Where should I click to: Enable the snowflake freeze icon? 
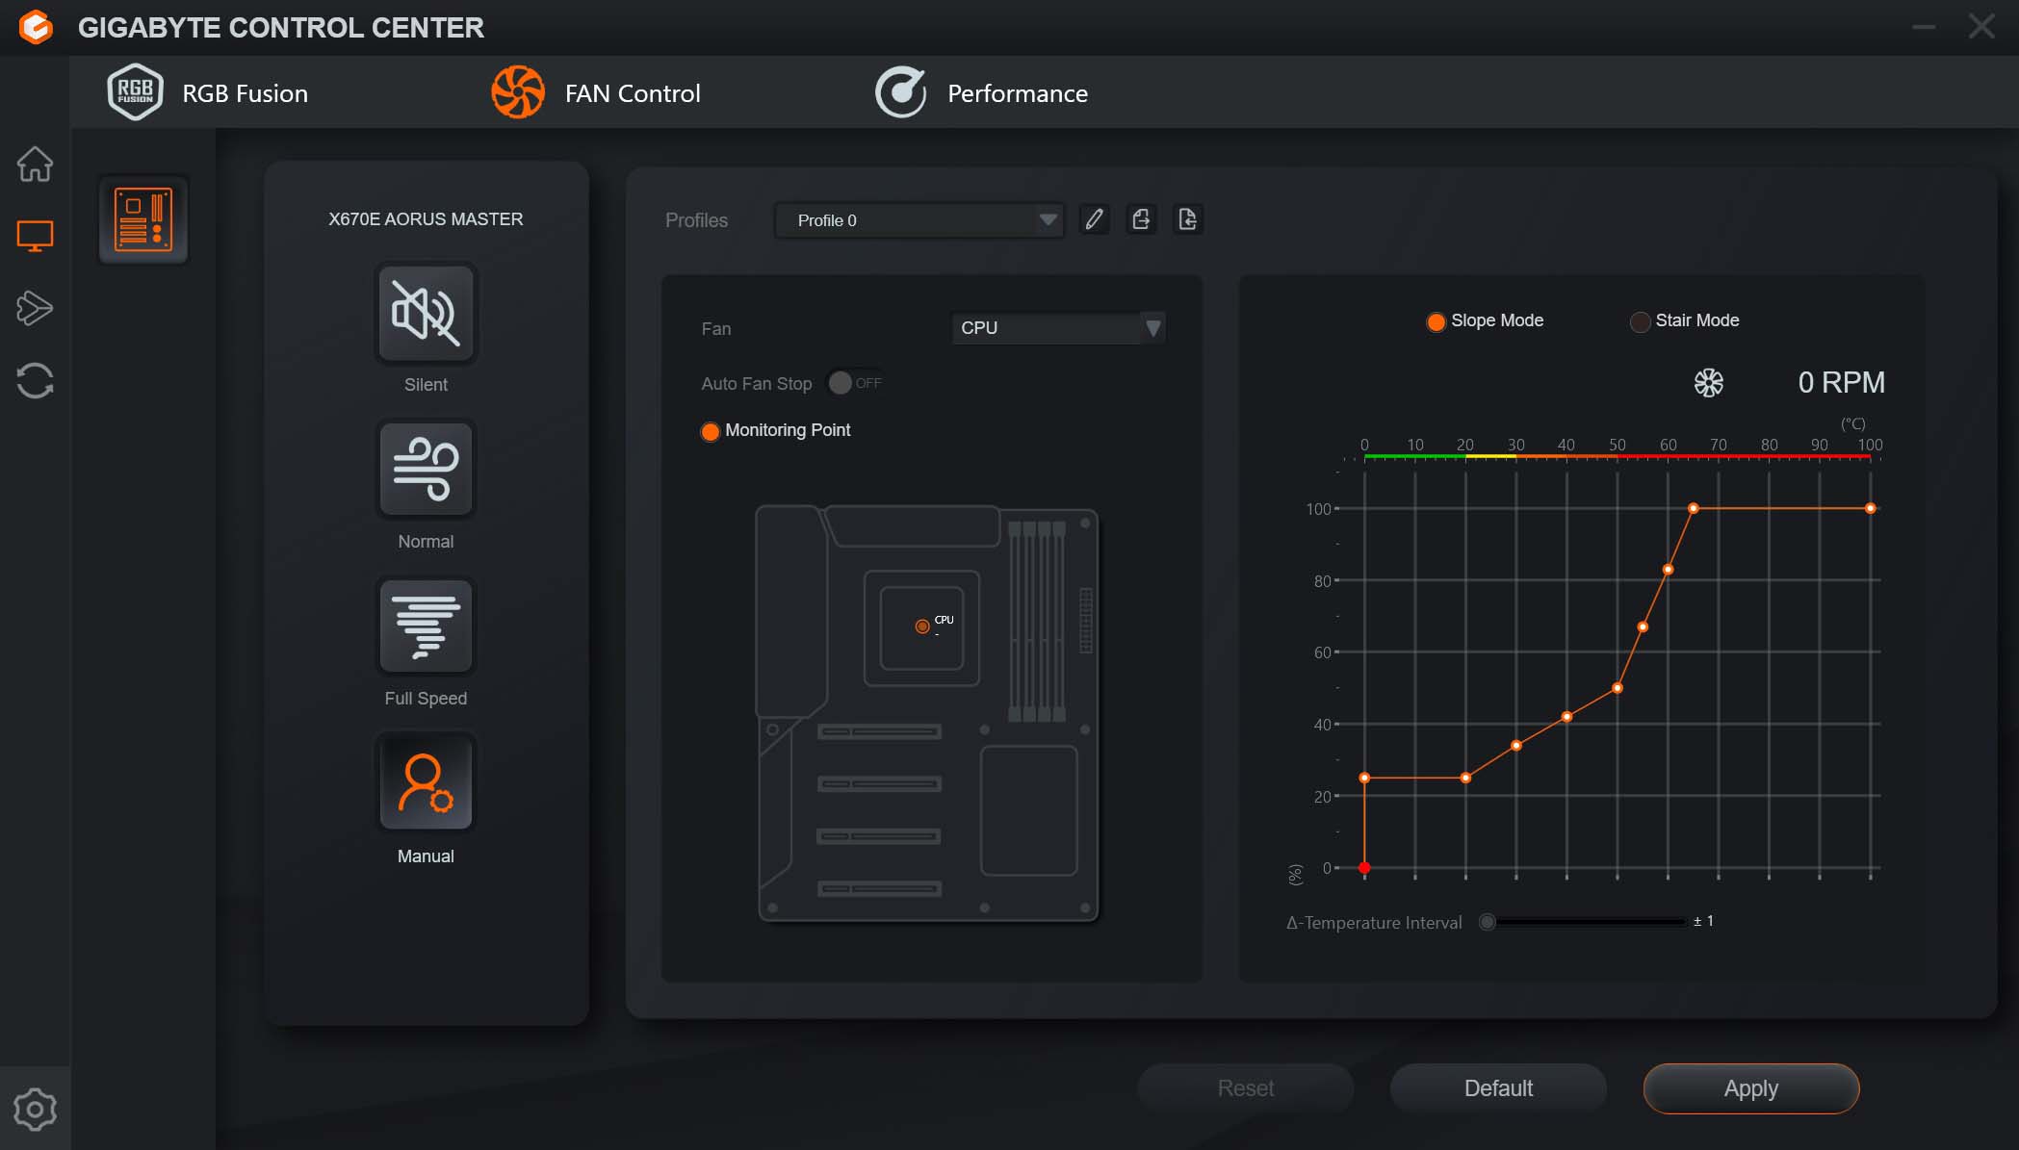1707,381
